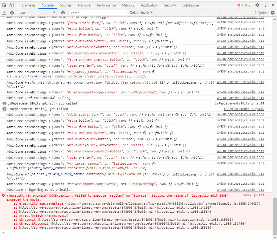Switch to the Lighthouse tab
Viewport: 277px width, 240px height.
pos(190,5)
